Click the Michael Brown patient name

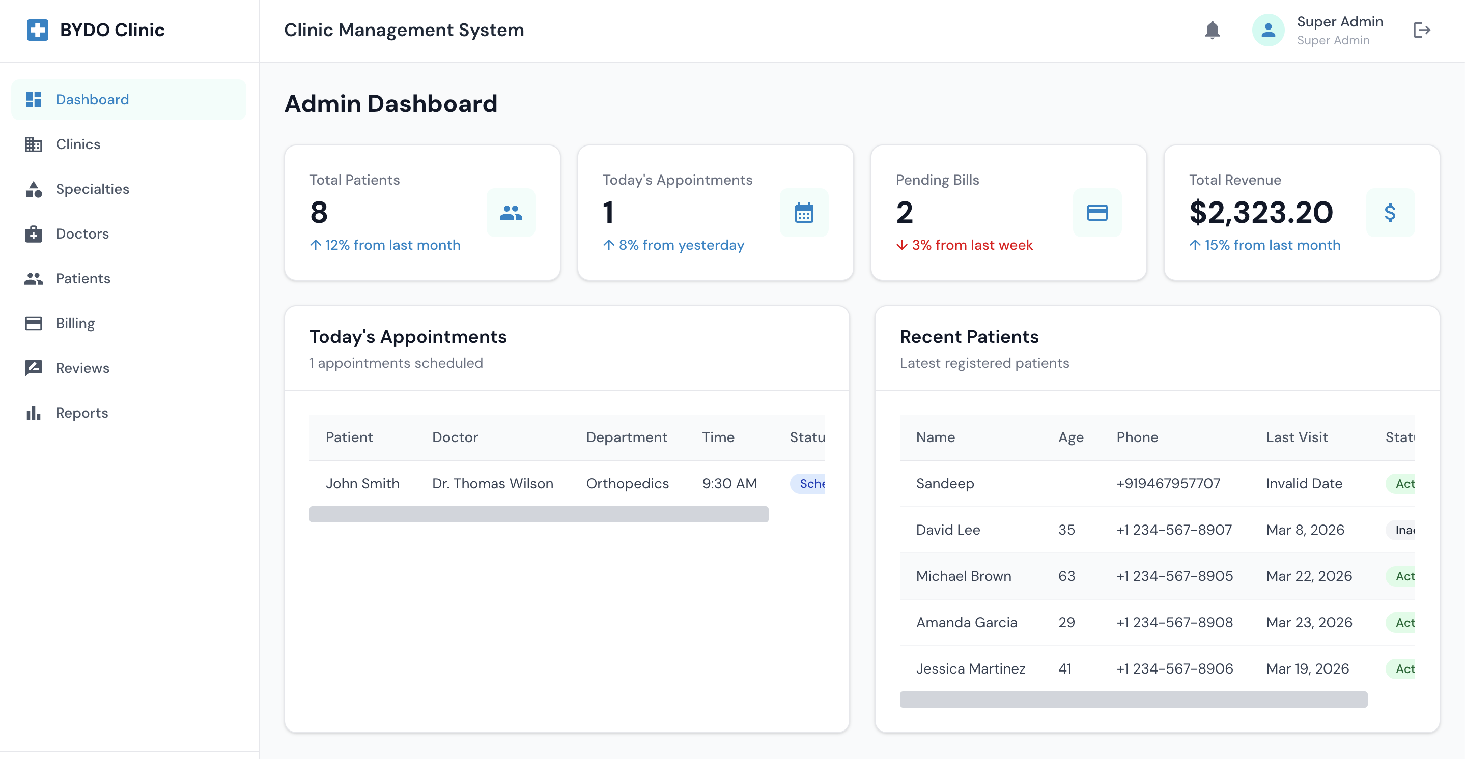coord(964,576)
